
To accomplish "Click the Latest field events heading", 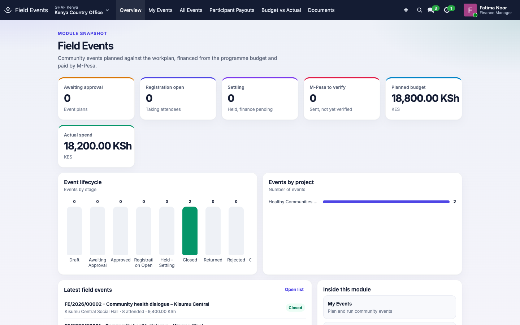I will coord(88,290).
